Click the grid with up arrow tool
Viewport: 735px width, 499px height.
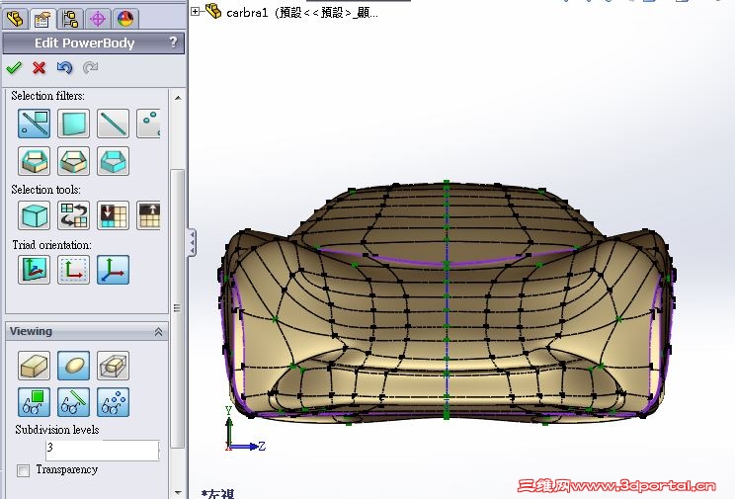click(148, 215)
